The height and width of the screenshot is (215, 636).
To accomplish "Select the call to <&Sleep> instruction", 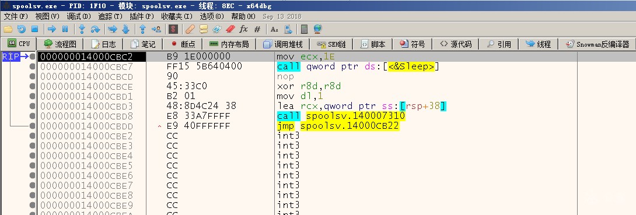I will coord(358,66).
